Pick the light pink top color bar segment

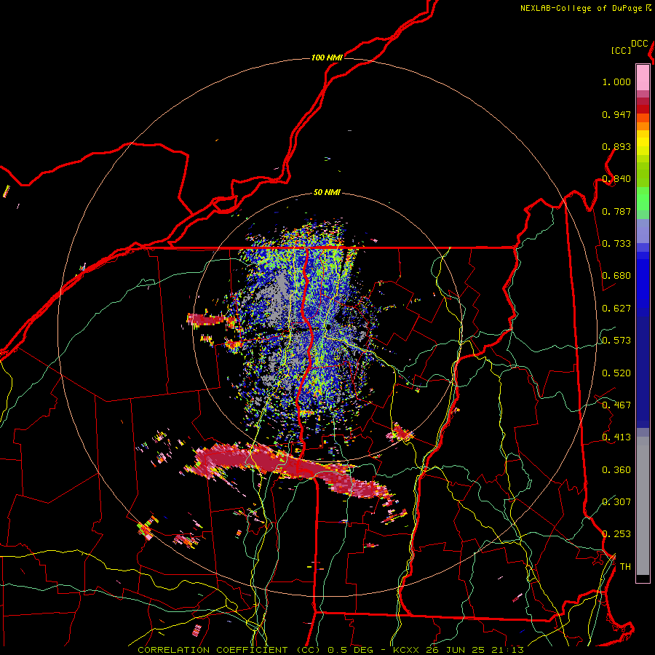click(643, 77)
